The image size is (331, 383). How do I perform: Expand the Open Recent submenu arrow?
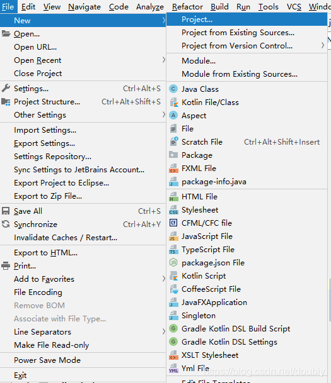(x=163, y=60)
